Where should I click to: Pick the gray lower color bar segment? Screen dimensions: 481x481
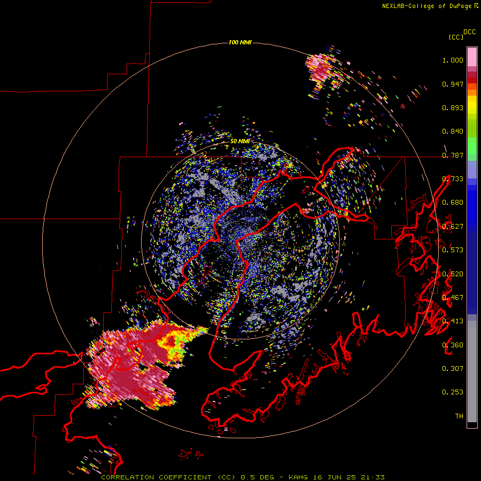click(472, 371)
